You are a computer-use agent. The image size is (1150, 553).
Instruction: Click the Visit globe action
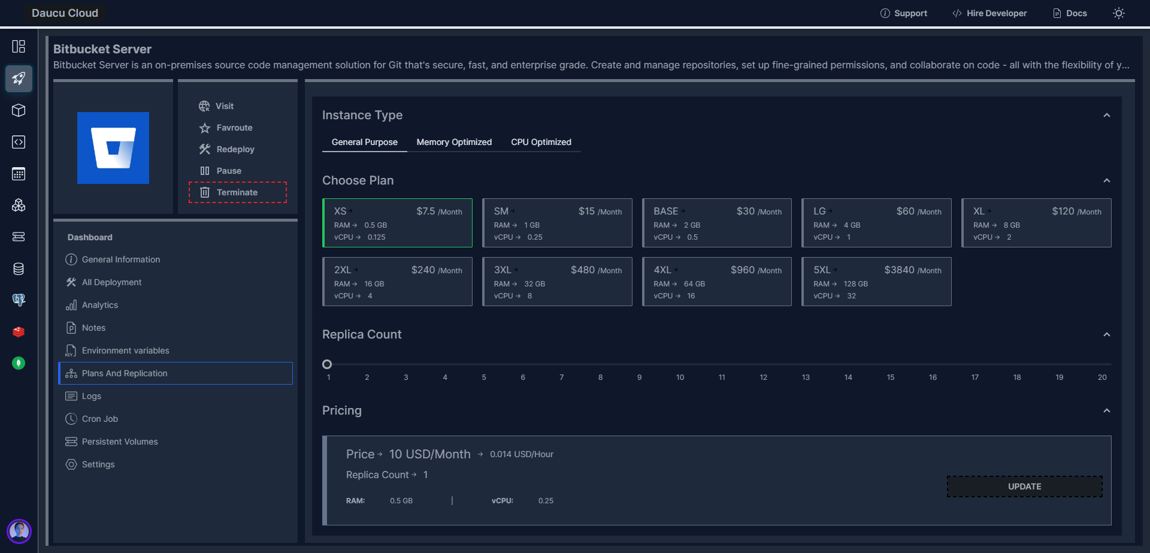coord(216,106)
